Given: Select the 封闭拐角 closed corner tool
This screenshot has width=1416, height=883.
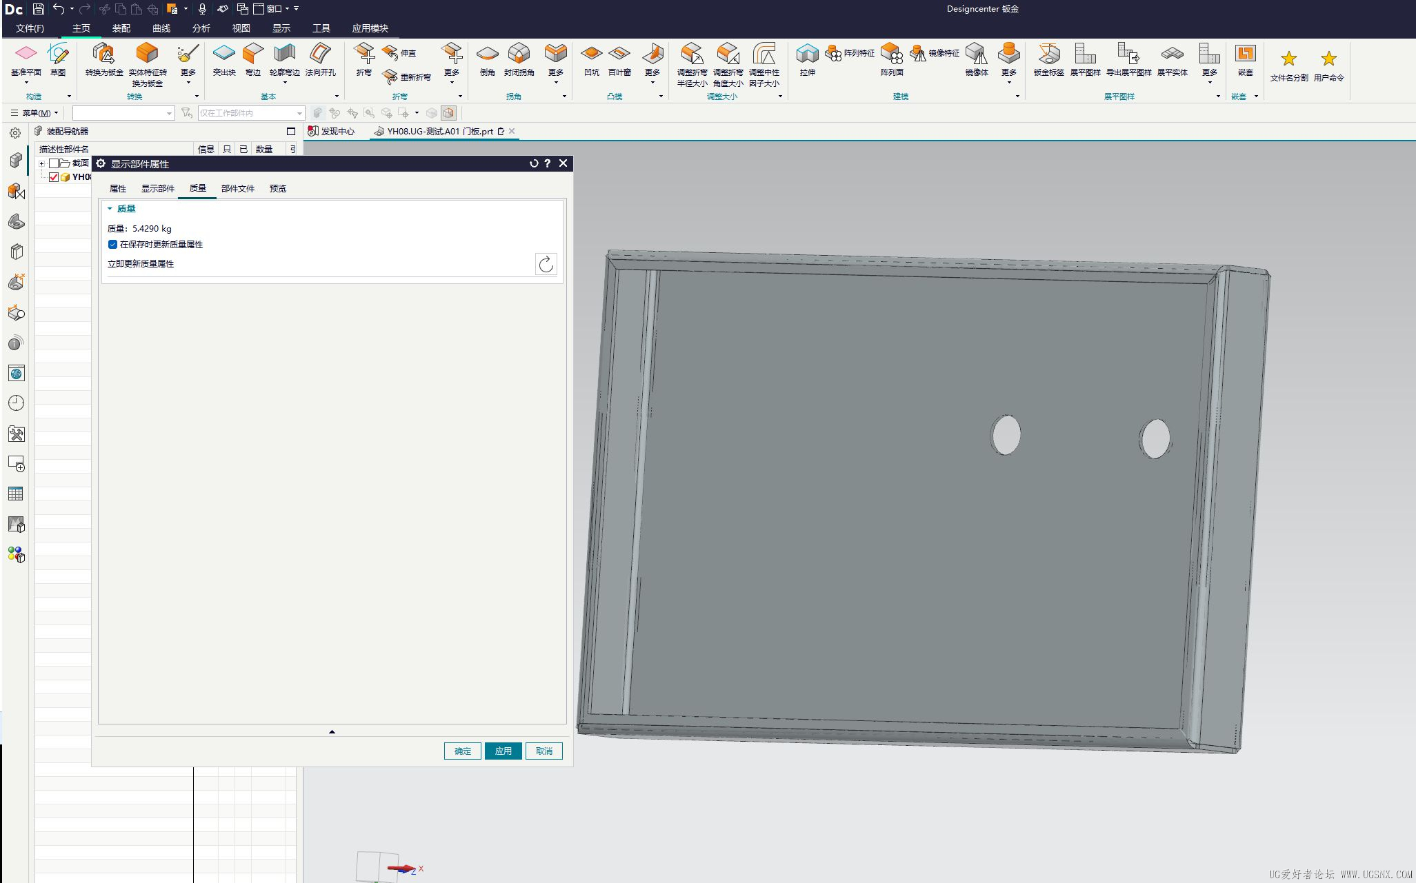Looking at the screenshot, I should 519,59.
